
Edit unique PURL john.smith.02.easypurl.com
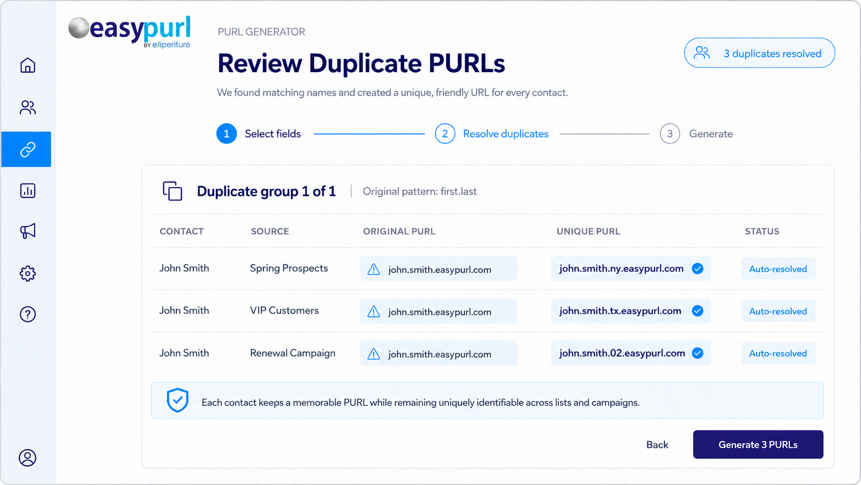coord(631,353)
